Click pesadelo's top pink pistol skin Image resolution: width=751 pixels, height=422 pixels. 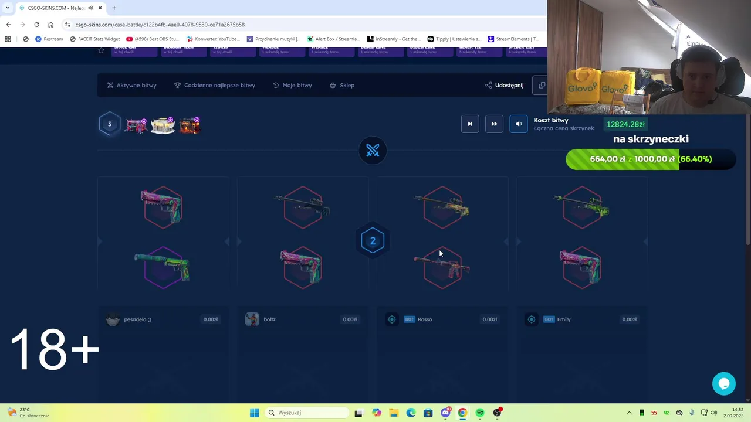(x=162, y=207)
